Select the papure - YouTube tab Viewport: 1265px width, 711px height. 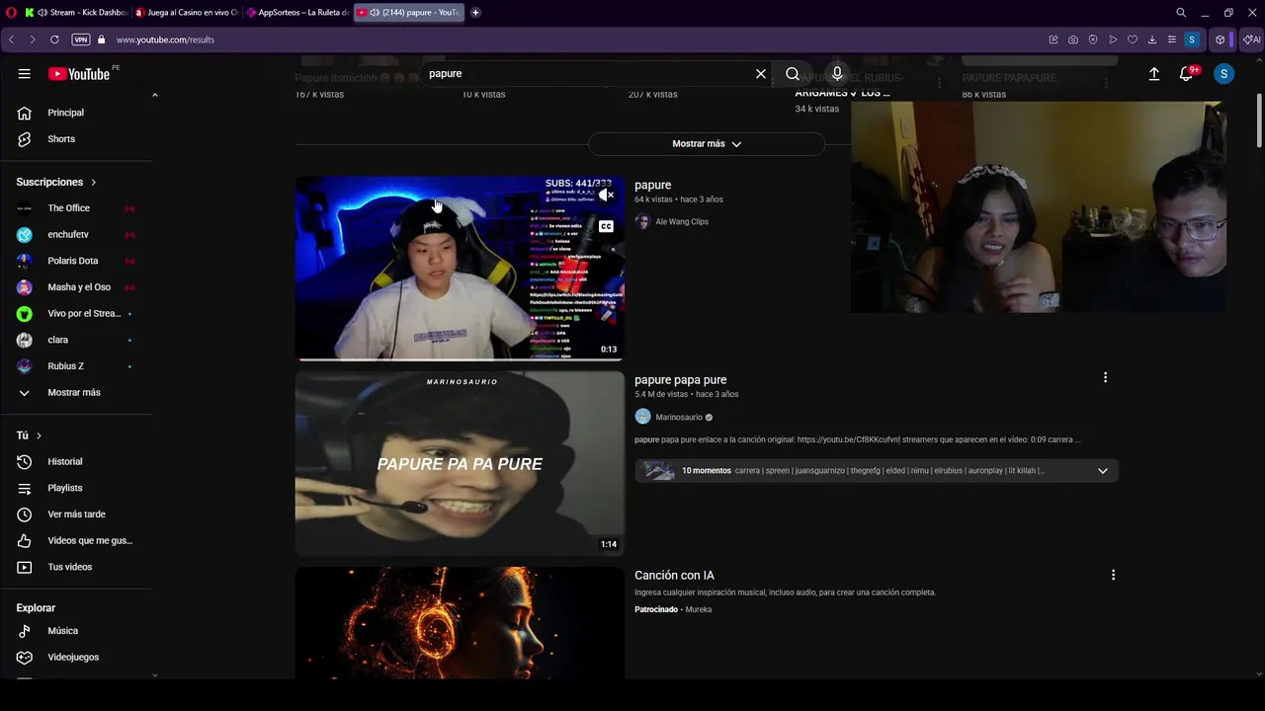point(408,13)
